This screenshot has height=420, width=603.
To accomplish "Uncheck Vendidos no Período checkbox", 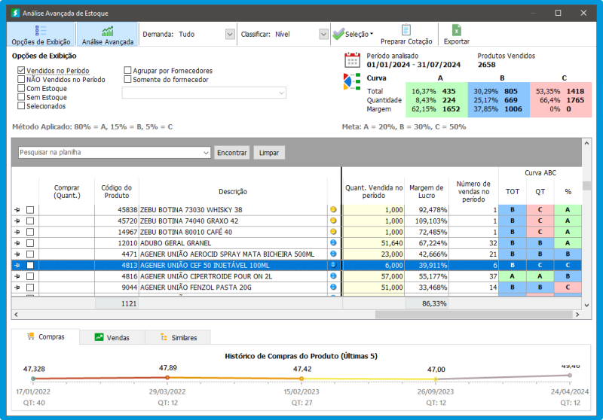I will click(x=21, y=70).
